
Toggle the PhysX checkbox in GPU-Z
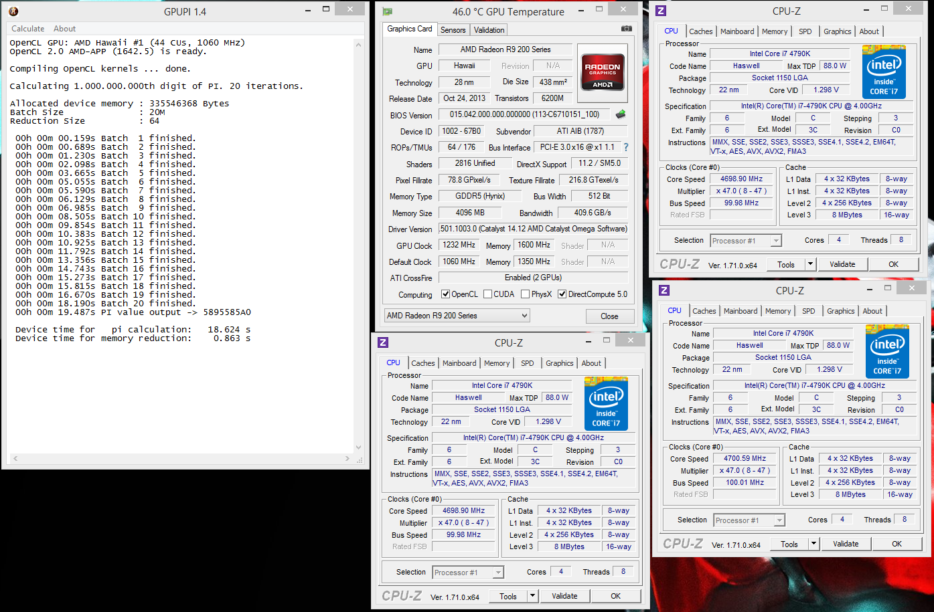coord(526,294)
